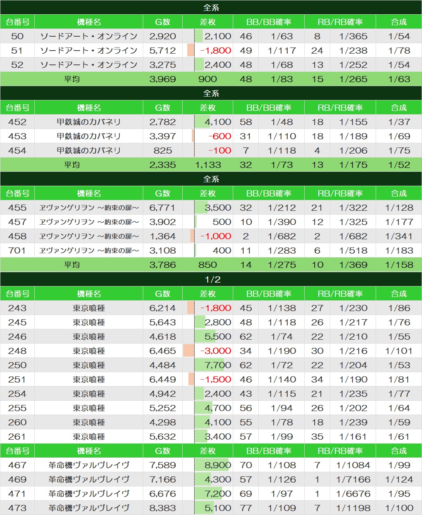Click BB probability 1/48
This screenshot has width=422, height=515.
(282, 122)
